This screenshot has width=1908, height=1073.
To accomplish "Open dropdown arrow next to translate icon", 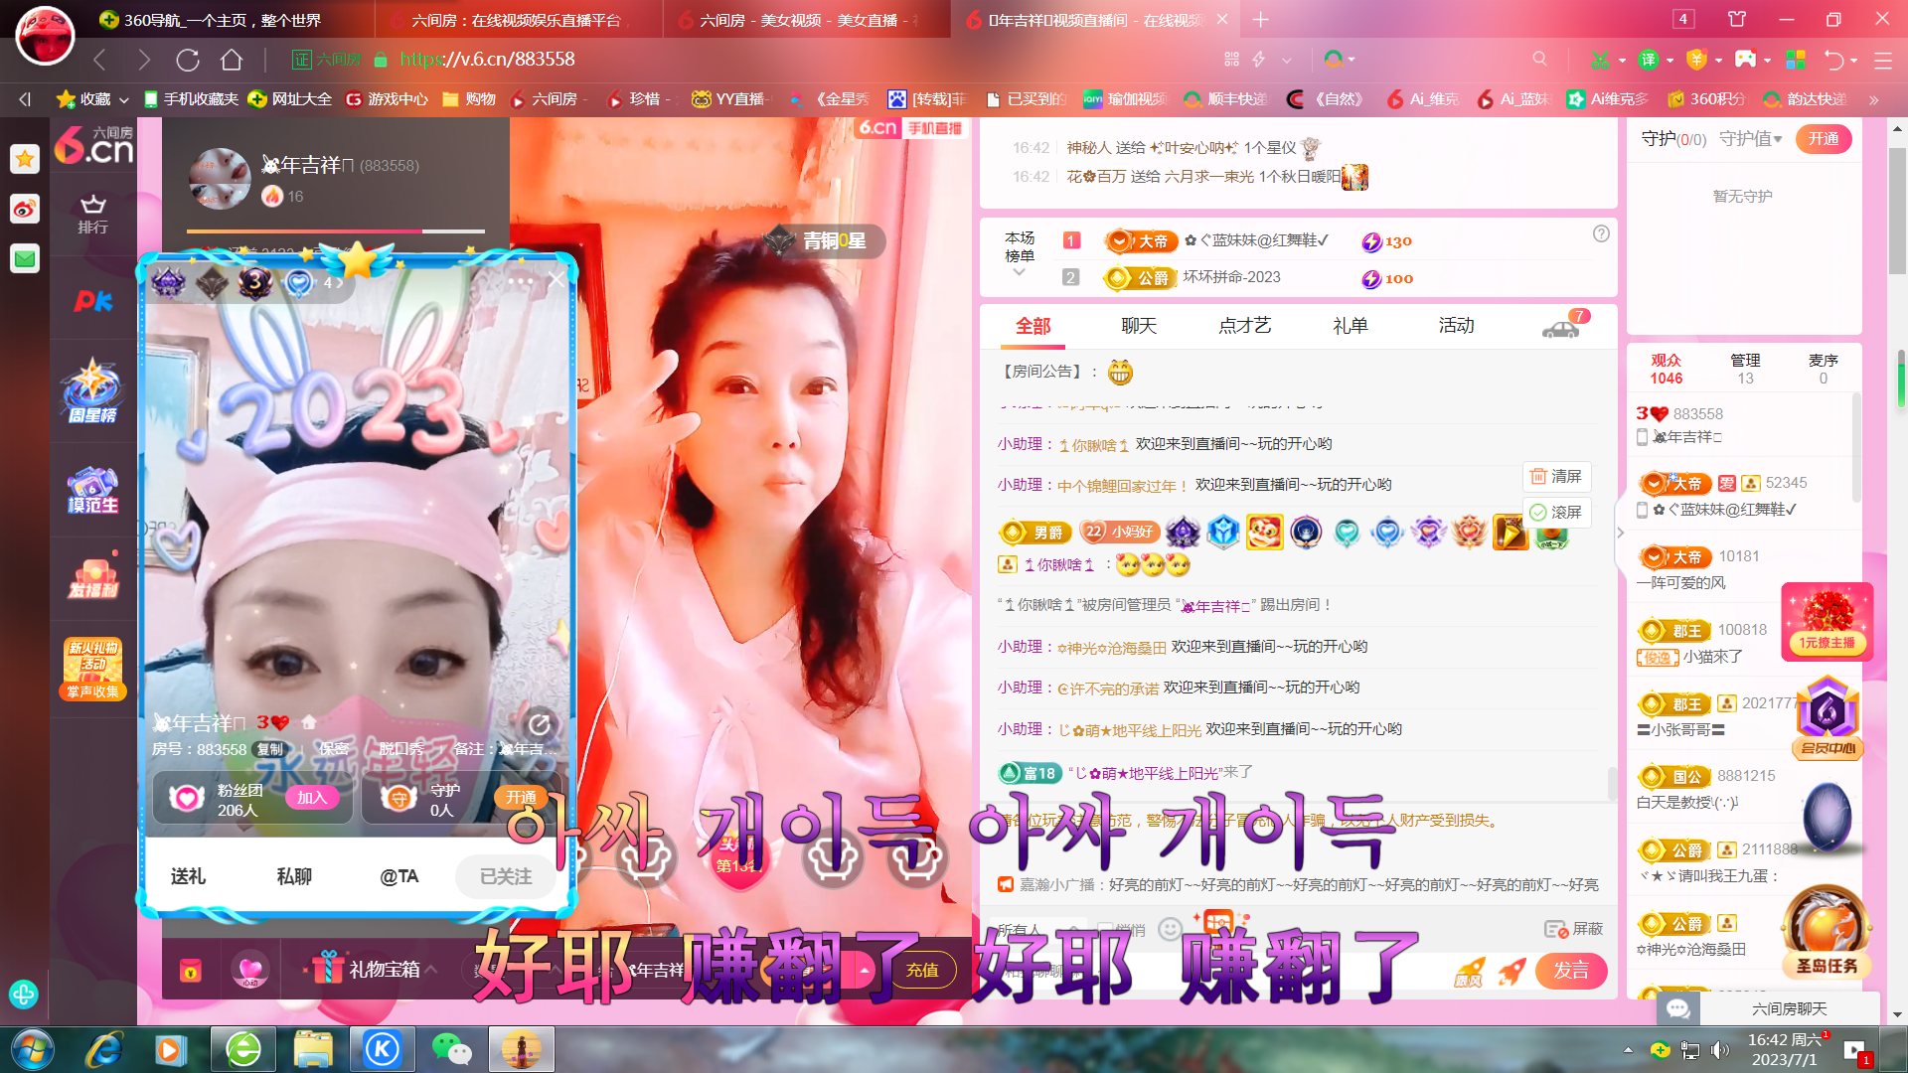I will 1670,61.
